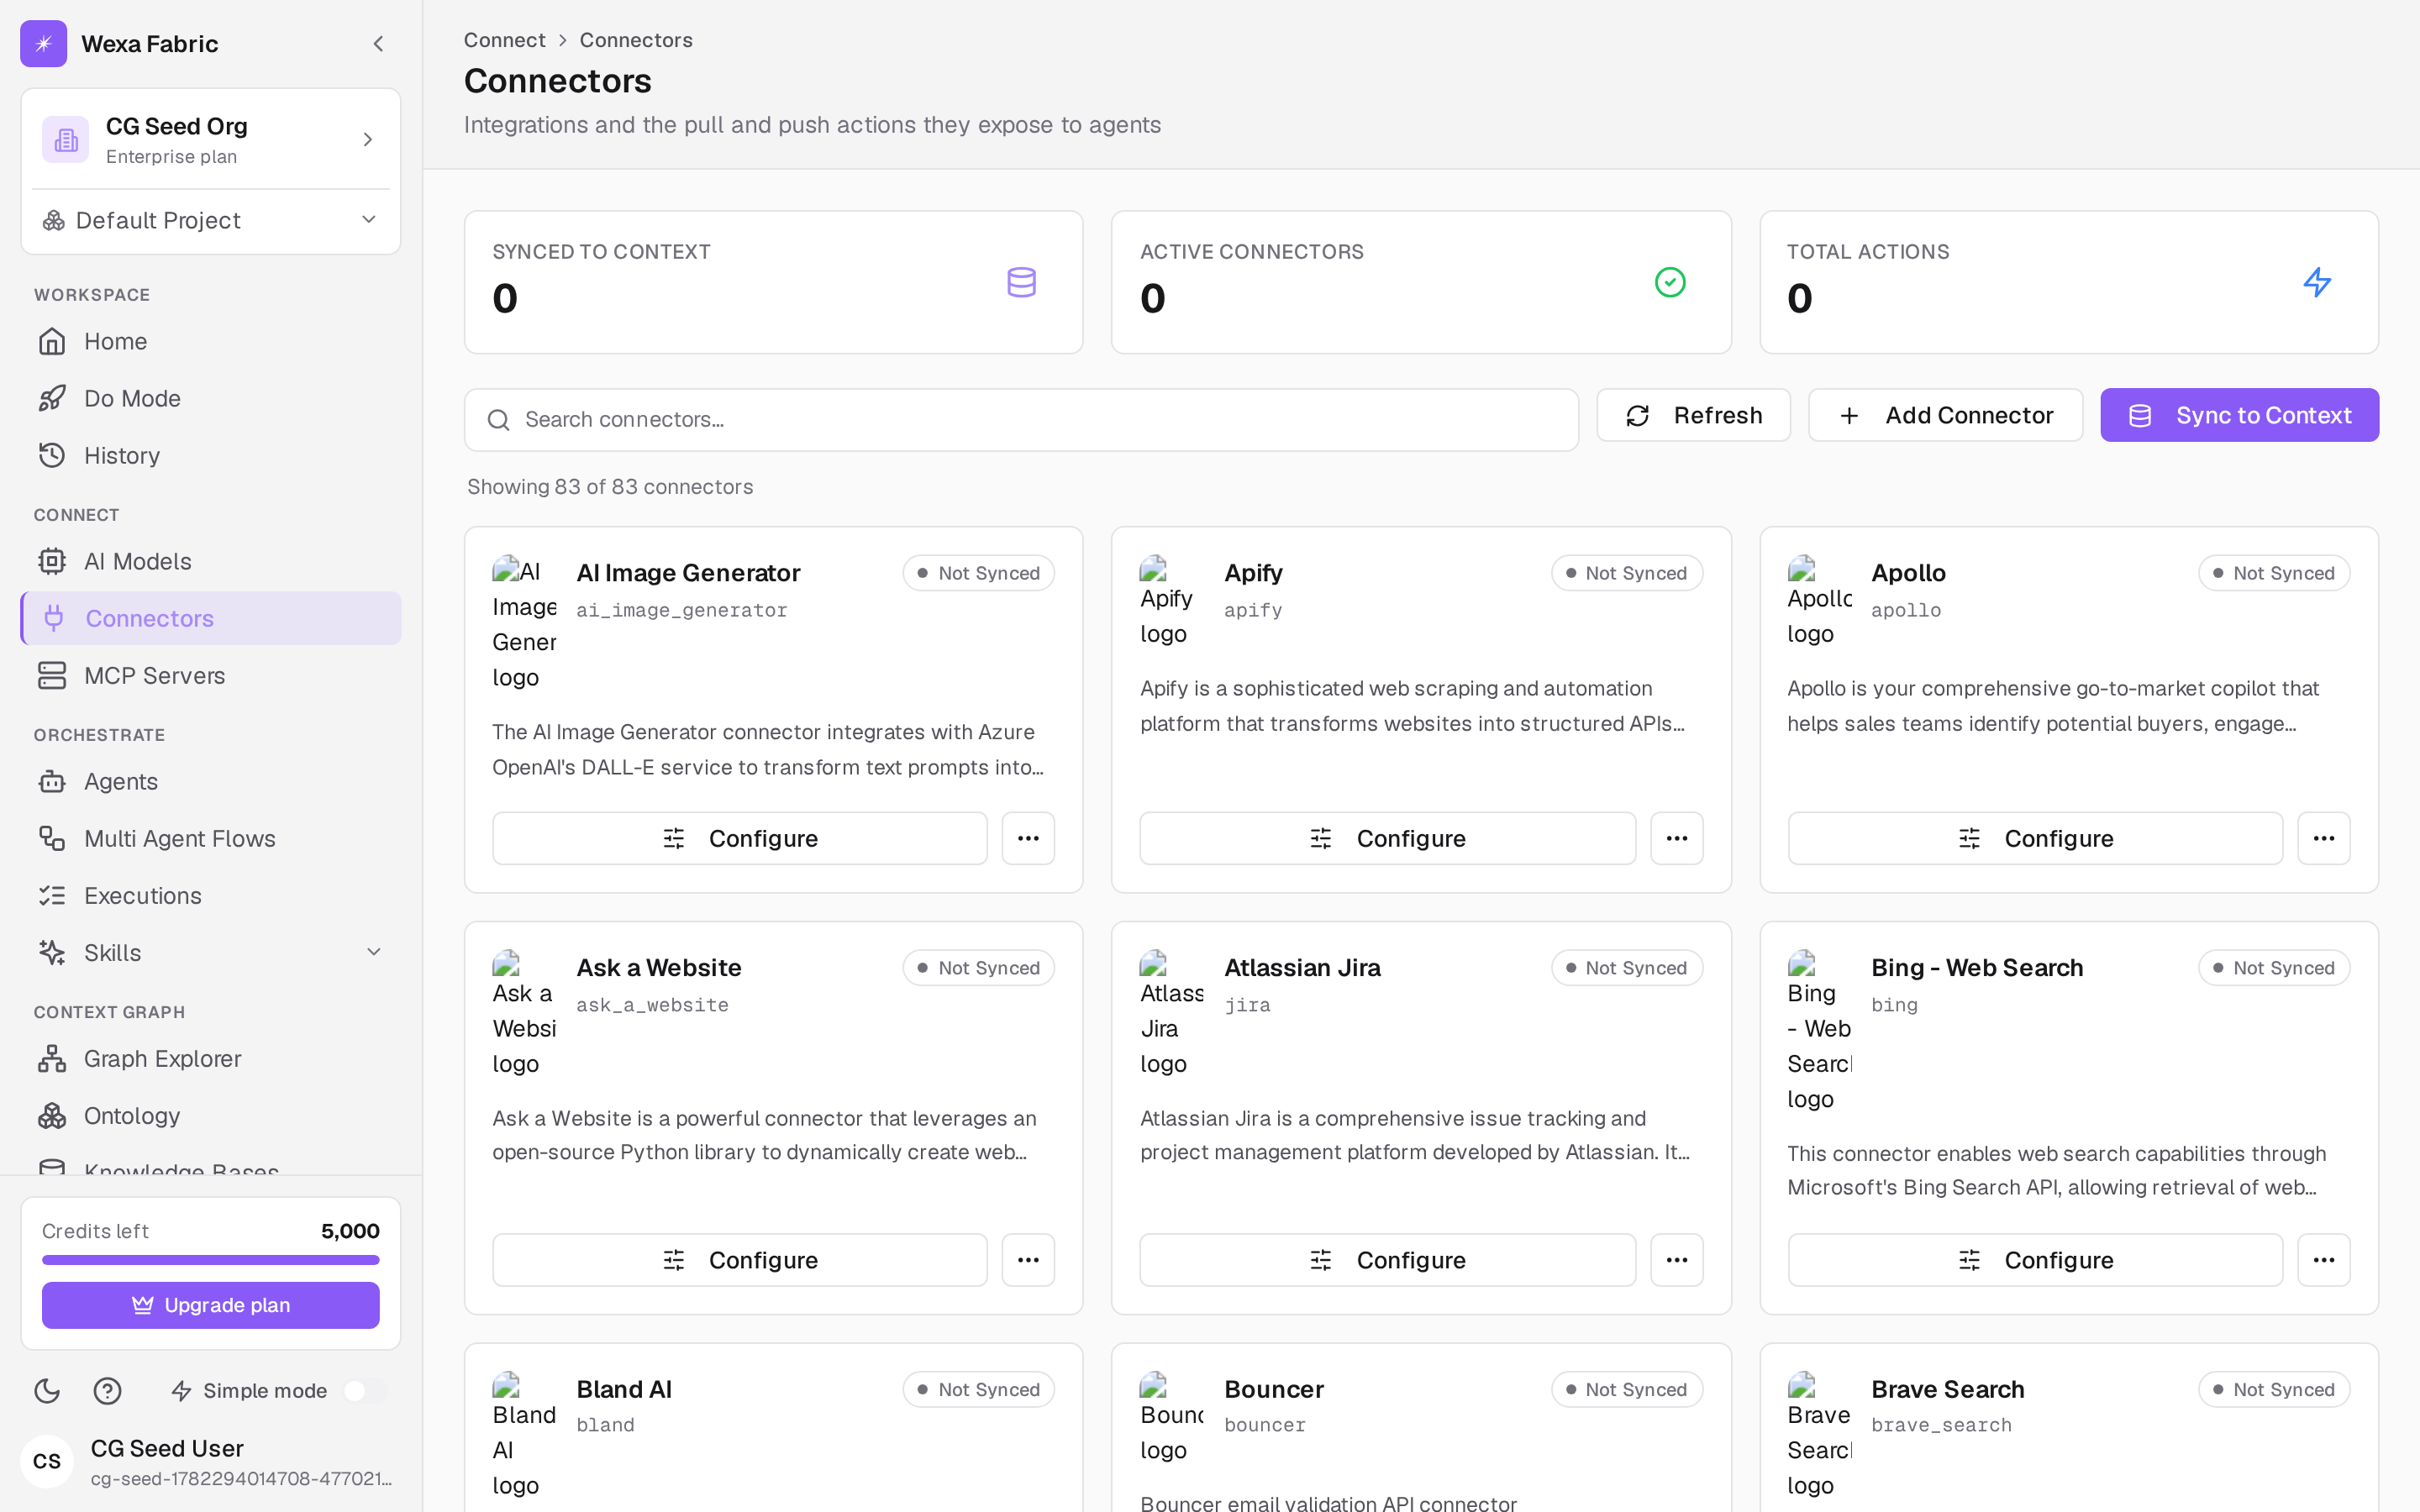Click the Active Connectors checkmark icon
Screen dimensions: 2420x1512
click(x=1670, y=282)
